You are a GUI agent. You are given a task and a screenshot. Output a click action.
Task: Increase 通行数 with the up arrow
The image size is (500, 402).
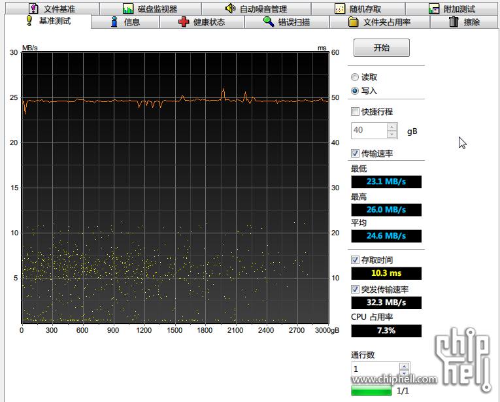coord(404,366)
